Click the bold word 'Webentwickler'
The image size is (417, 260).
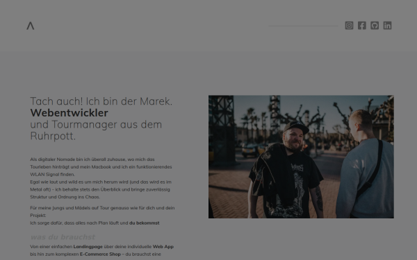coord(69,113)
